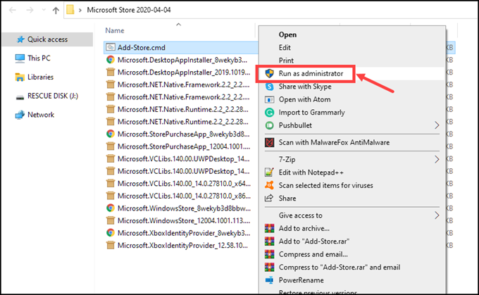The image size is (479, 295).
Task: Select Microsoft.WindowsStore_8wekyb3d8bbw file
Action: click(184, 208)
